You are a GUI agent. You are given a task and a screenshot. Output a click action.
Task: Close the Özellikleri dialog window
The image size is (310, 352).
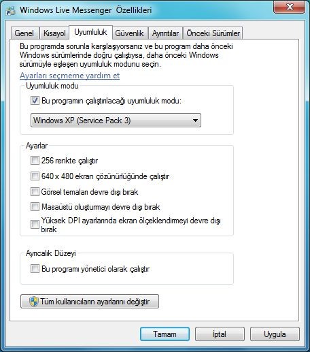click(x=289, y=7)
